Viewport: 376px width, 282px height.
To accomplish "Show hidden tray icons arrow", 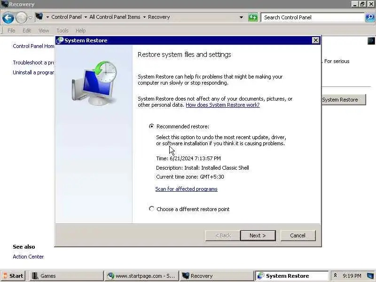I will [335, 275].
